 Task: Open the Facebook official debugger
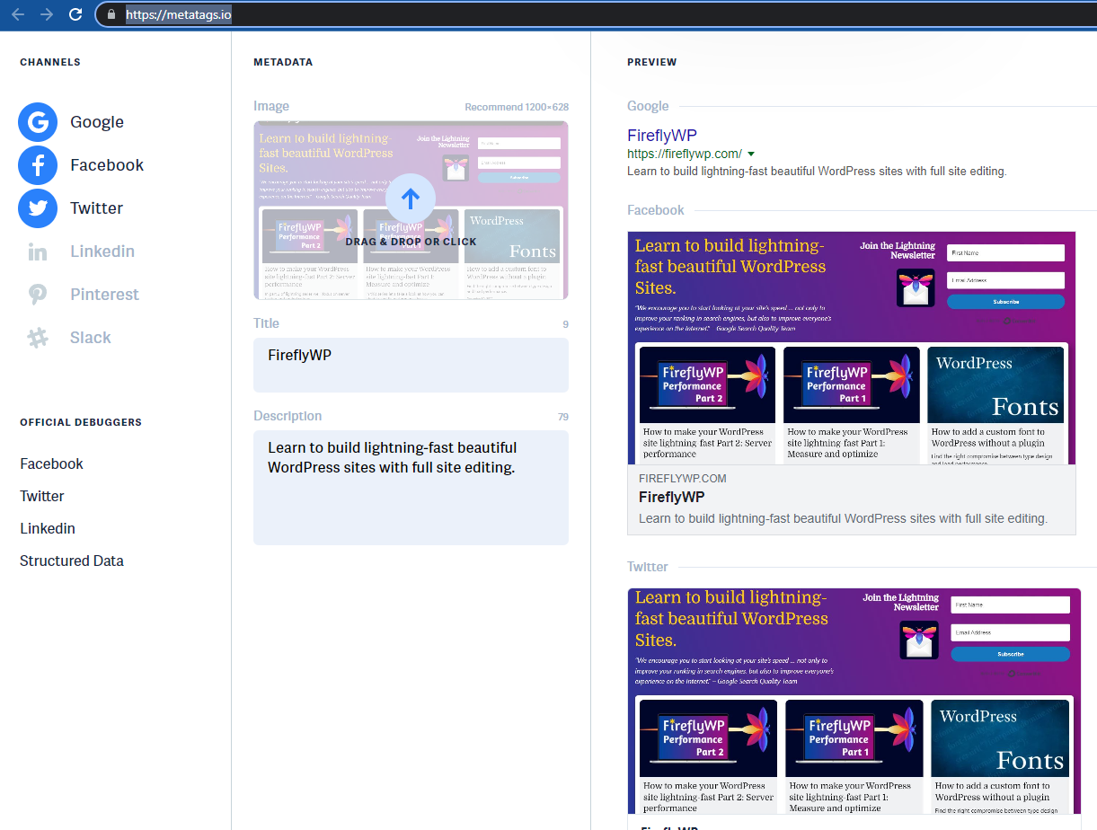51,463
